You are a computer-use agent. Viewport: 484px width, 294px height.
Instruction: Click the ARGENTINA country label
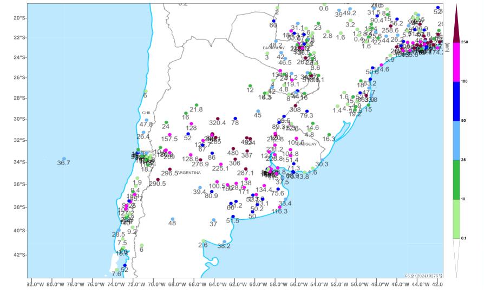pos(188,173)
